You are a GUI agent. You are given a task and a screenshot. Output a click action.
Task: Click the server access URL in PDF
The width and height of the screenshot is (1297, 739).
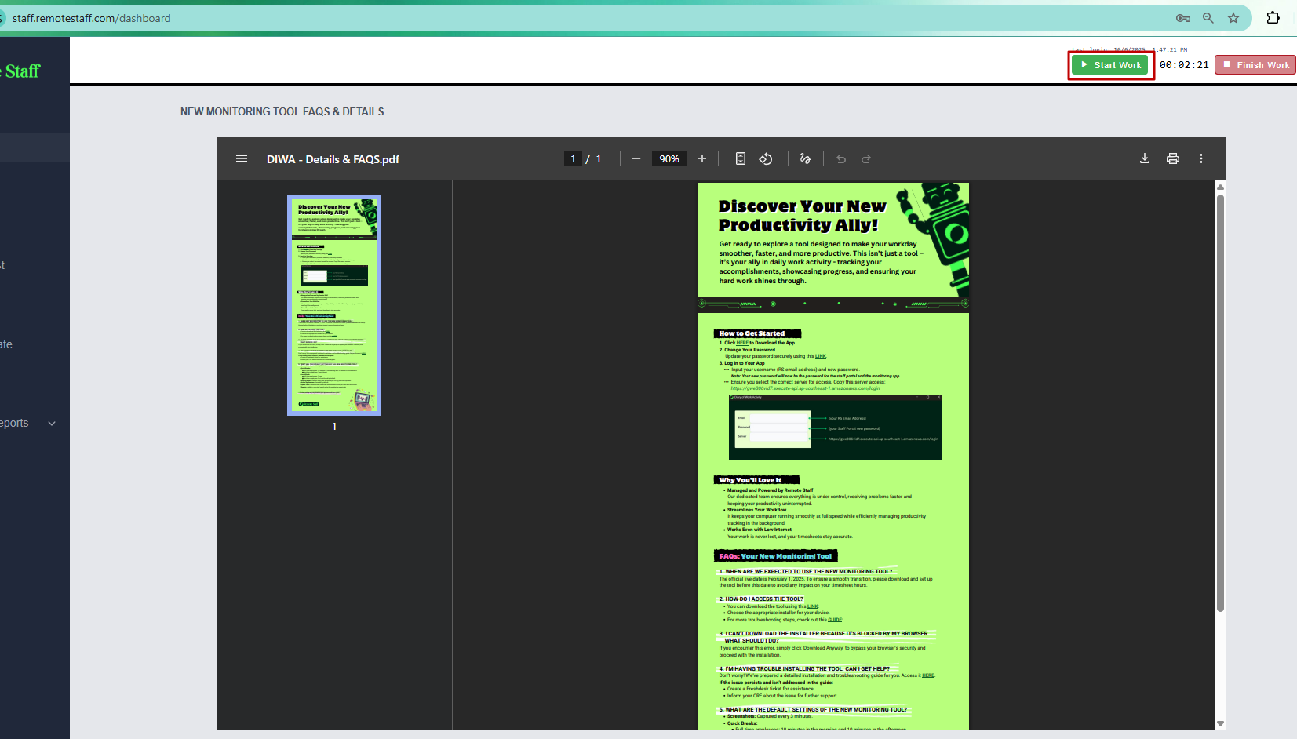805,388
